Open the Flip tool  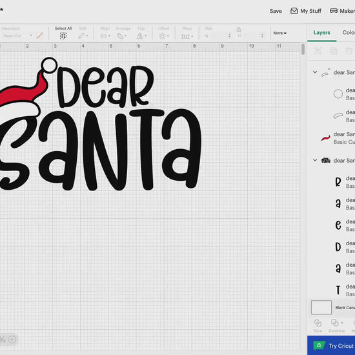[x=141, y=35]
